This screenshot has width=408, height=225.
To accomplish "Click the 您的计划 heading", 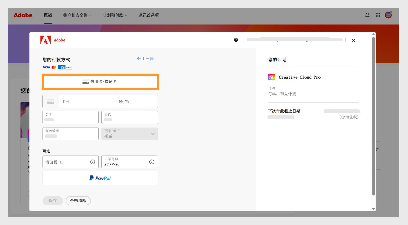I will pos(277,60).
